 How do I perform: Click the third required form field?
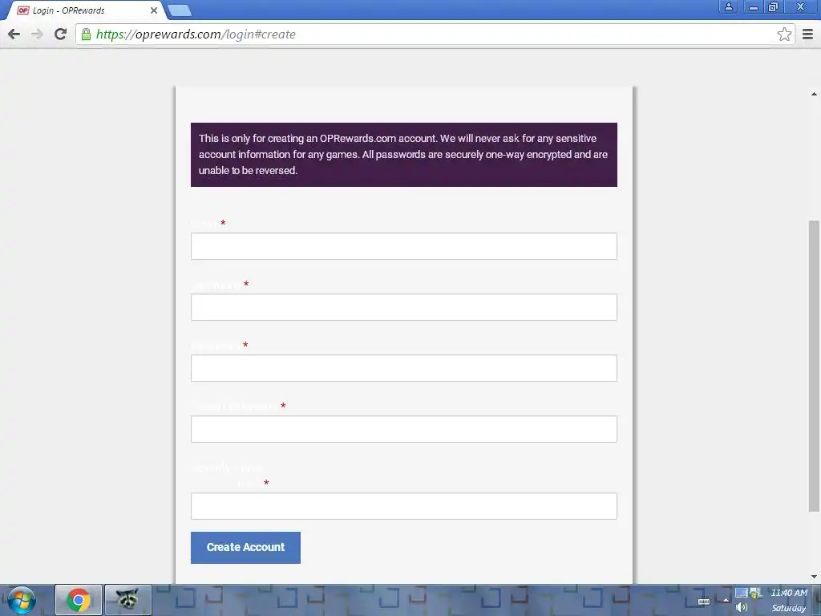click(x=404, y=368)
